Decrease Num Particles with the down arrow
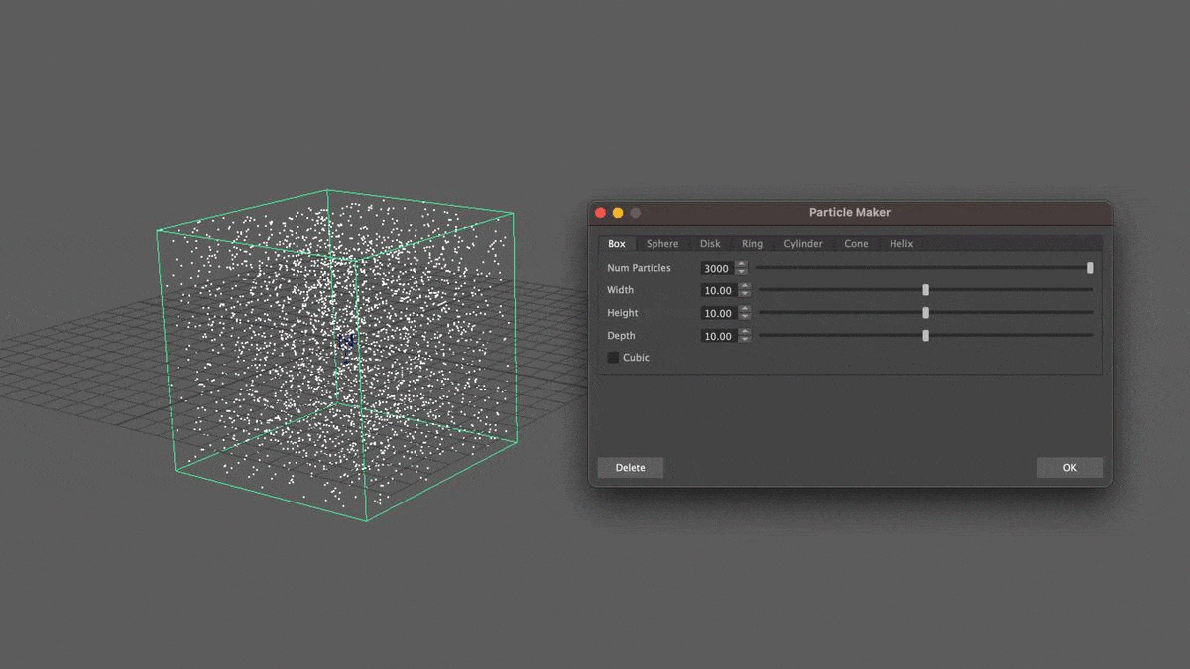1190x669 pixels. [742, 273]
